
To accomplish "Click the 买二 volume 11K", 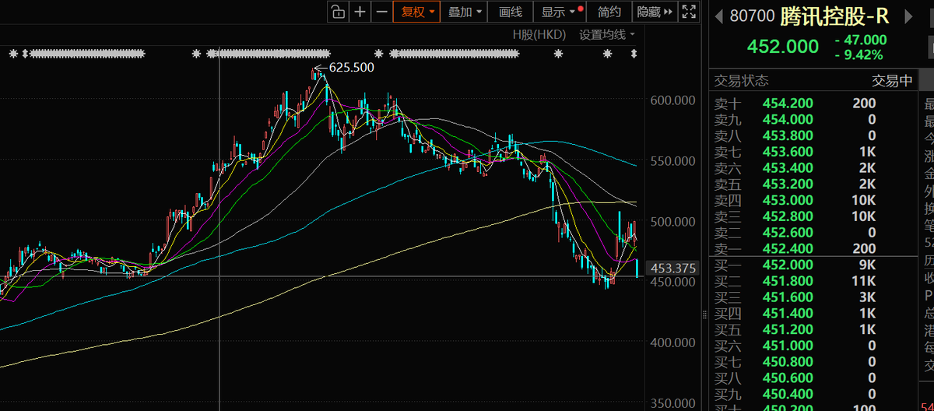I will (864, 281).
